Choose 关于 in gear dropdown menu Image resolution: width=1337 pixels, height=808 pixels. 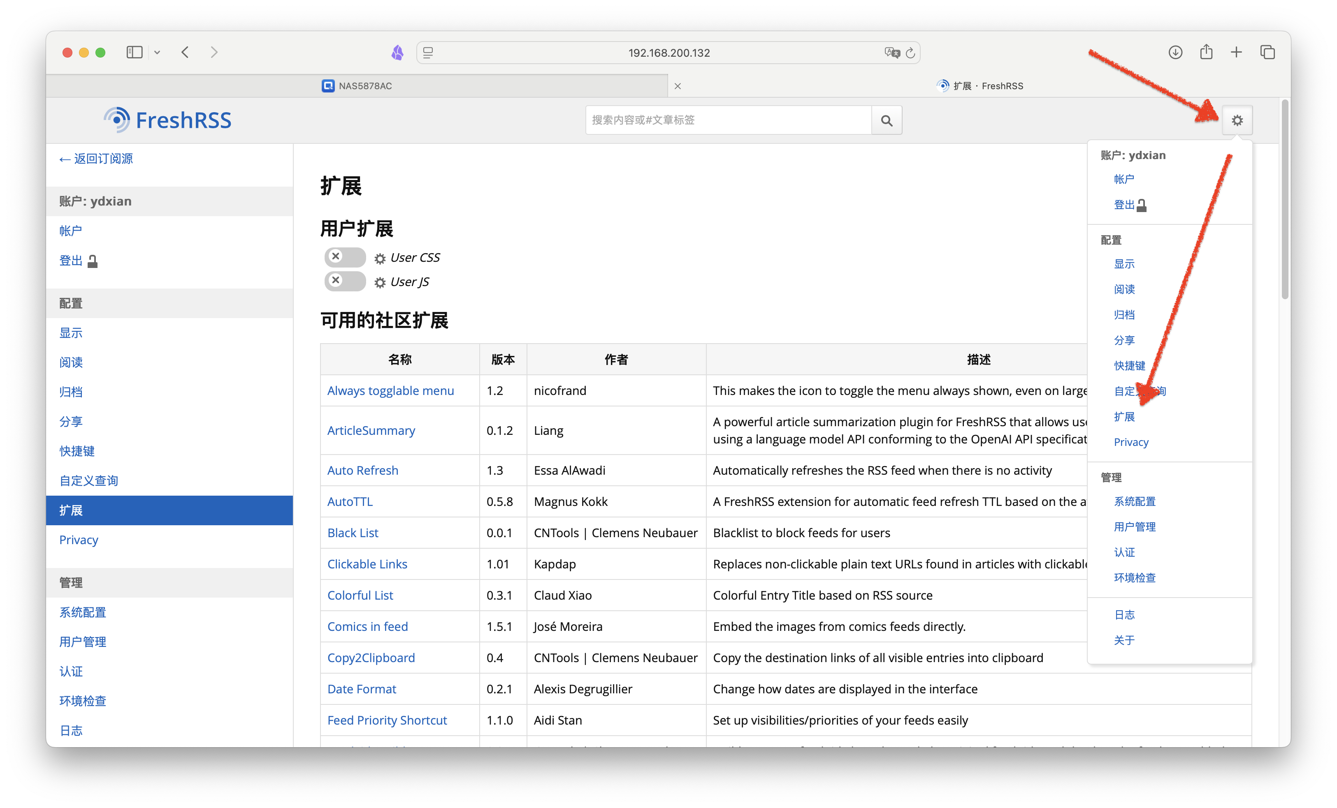[x=1124, y=640]
